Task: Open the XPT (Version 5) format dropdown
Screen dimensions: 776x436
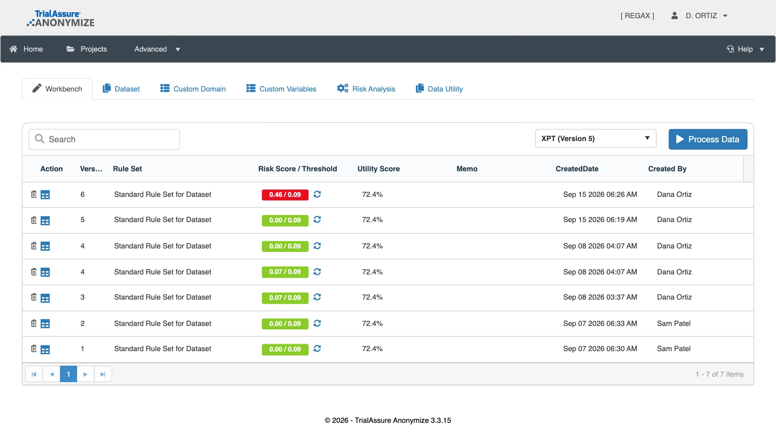Action: [596, 138]
